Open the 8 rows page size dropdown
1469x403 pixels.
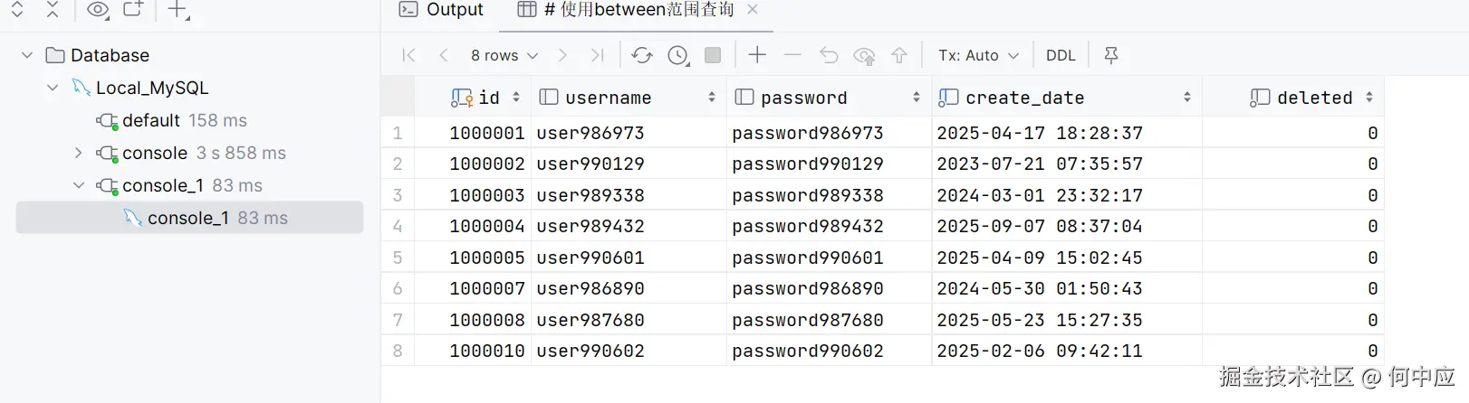point(504,55)
